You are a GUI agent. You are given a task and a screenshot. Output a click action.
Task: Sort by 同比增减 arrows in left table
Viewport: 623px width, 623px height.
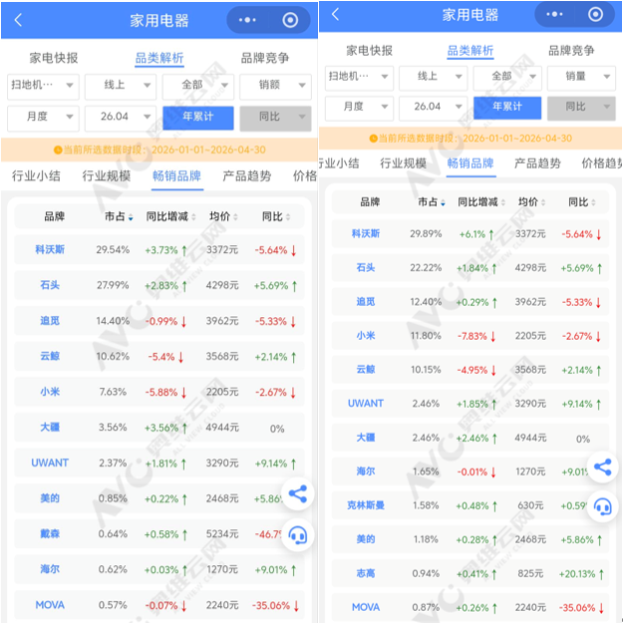(193, 217)
